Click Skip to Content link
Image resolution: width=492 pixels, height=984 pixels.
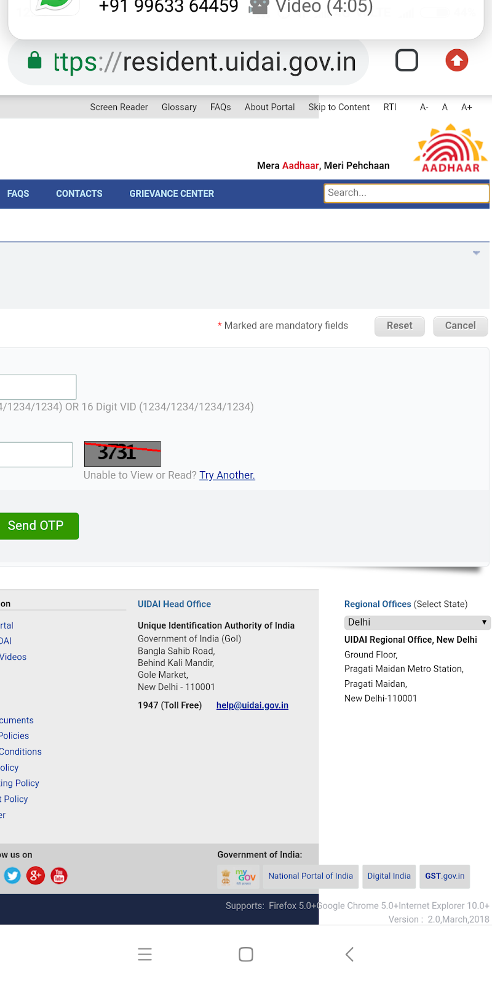point(339,107)
